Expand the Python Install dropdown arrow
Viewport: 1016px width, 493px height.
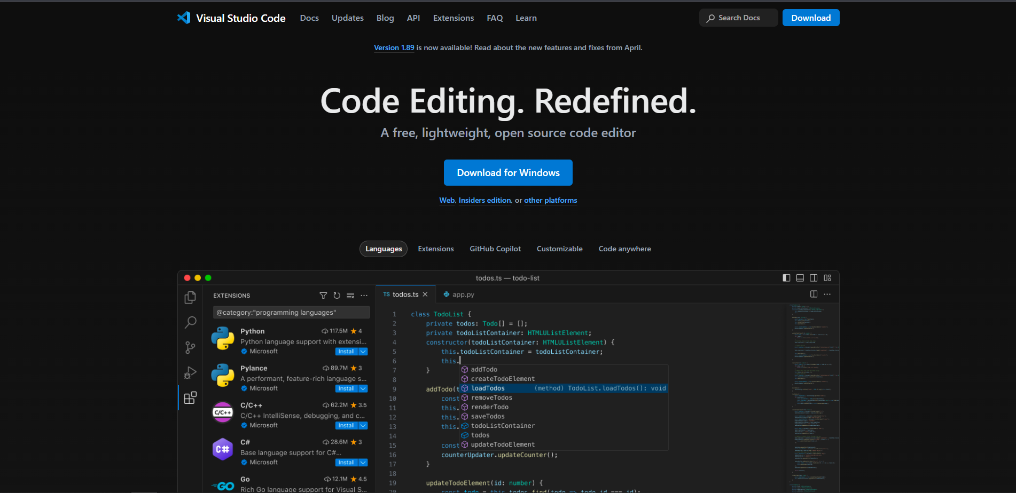click(363, 352)
